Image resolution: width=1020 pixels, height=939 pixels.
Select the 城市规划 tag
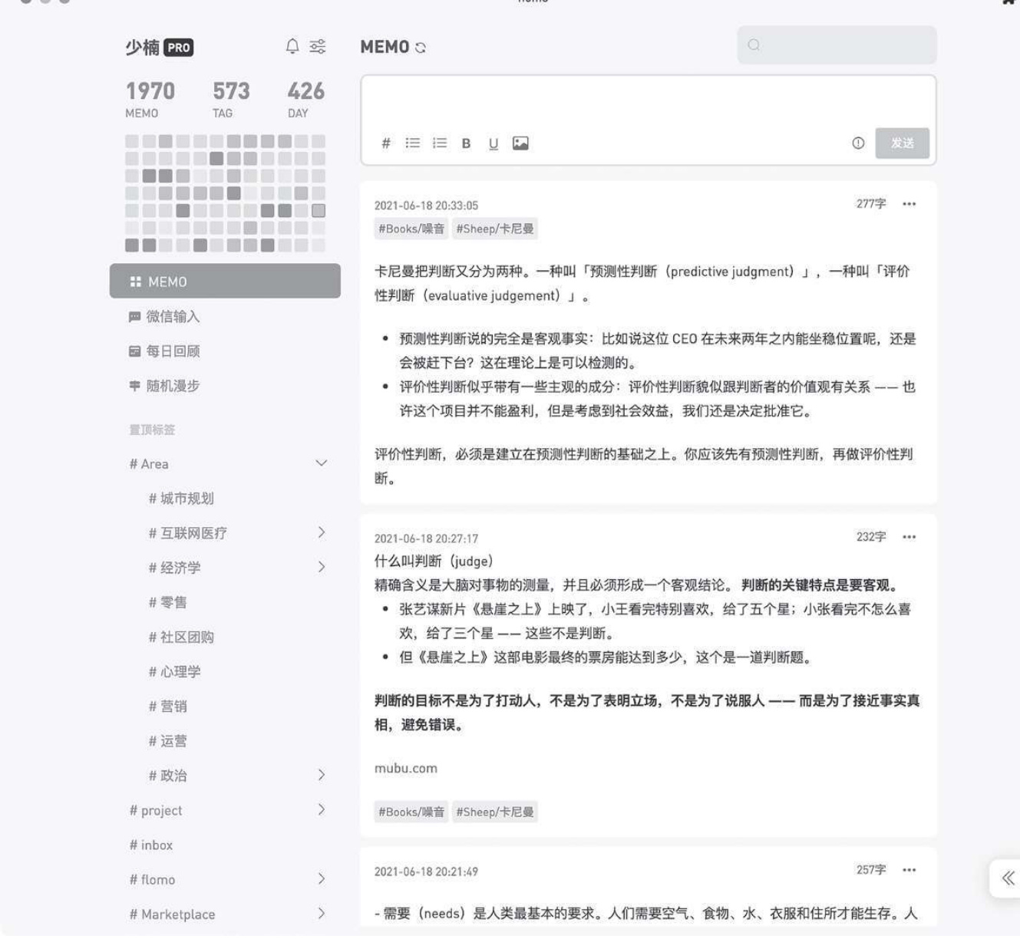coord(181,499)
